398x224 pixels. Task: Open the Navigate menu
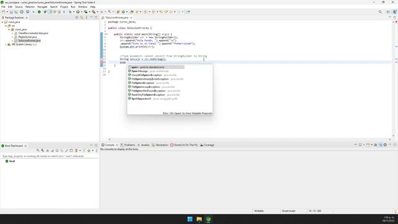tap(42, 7)
